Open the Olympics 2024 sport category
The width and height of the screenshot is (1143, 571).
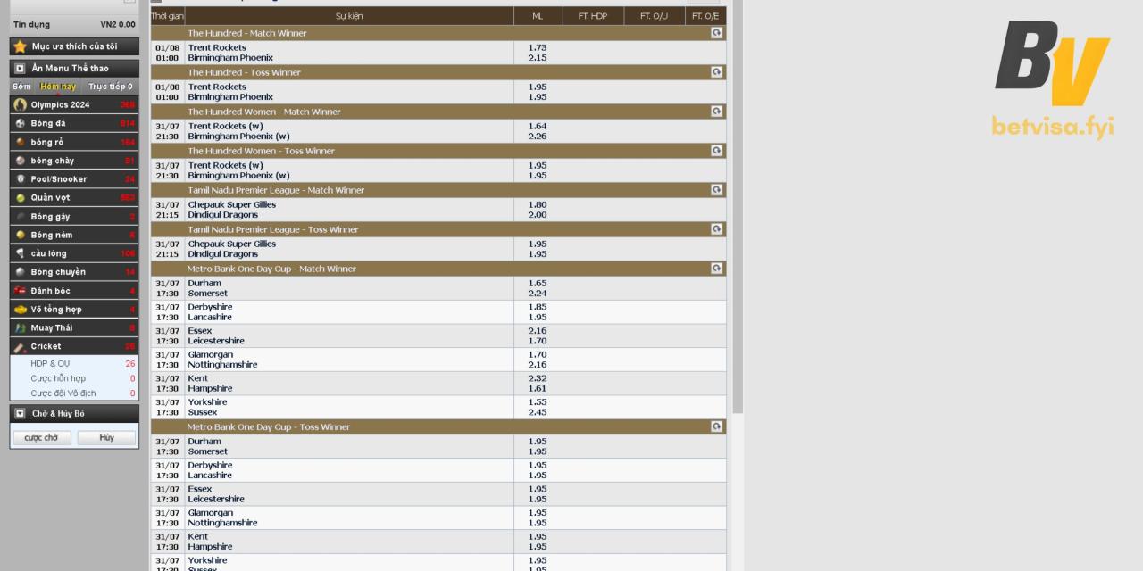click(x=60, y=104)
